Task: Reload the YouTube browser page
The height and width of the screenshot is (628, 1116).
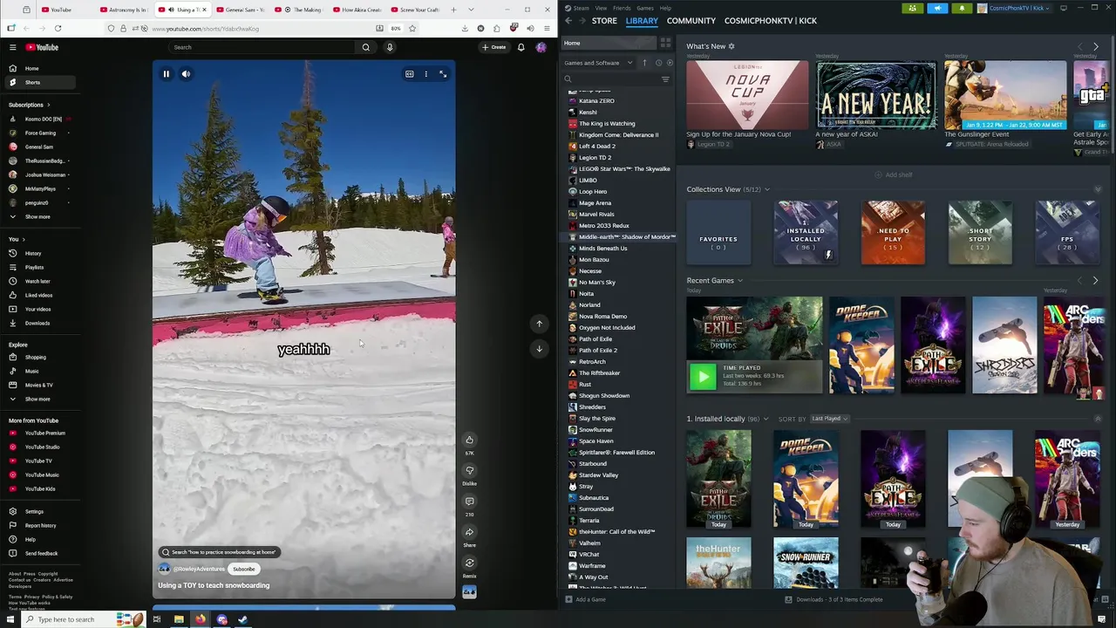Action: pyautogui.click(x=58, y=28)
